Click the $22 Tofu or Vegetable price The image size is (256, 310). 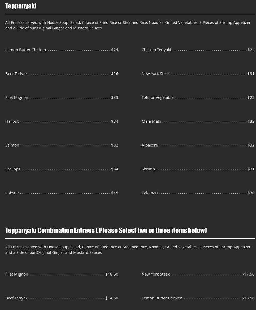pos(251,98)
